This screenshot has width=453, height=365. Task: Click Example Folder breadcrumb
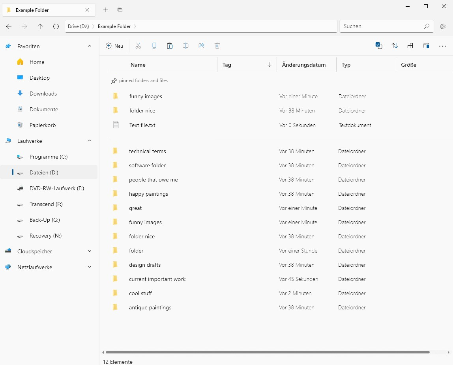point(114,26)
